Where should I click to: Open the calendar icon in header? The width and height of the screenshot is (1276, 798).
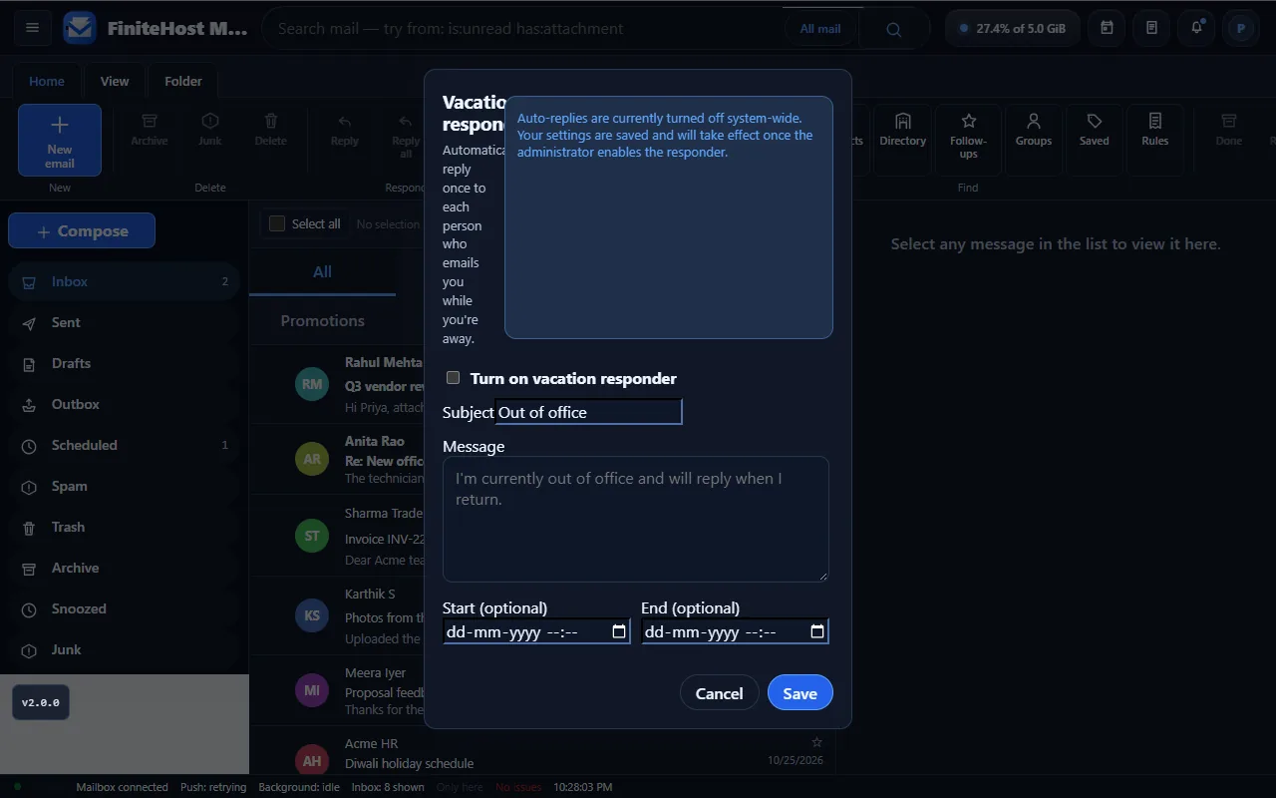point(1107,28)
